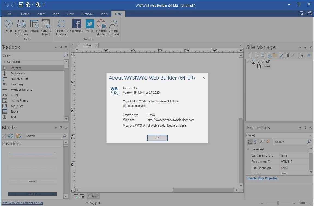This screenshot has height=206, width=314.
Task: Click wrench icon in Properties toolbar
Action: tap(262, 142)
